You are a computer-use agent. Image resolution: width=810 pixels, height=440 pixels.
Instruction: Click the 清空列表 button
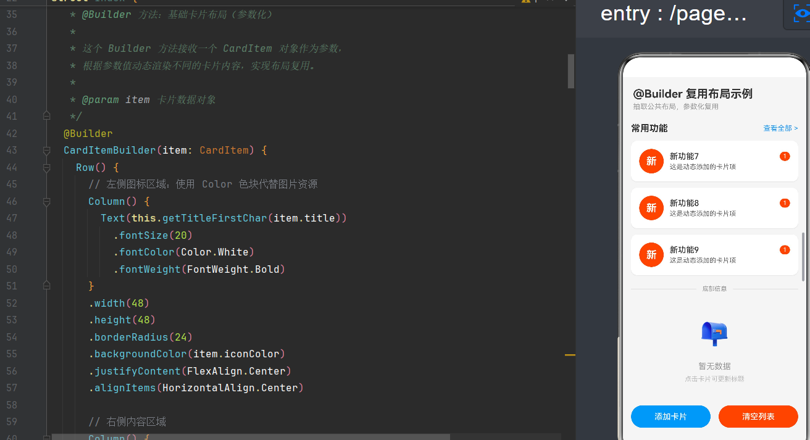tap(758, 417)
